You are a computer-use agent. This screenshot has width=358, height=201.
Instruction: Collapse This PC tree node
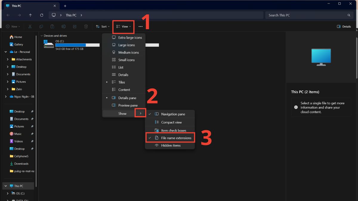(x=6, y=186)
